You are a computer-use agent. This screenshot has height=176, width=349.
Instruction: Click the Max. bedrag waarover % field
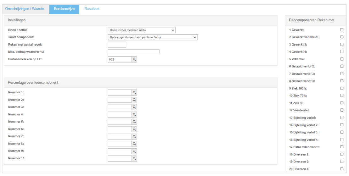pos(133,52)
